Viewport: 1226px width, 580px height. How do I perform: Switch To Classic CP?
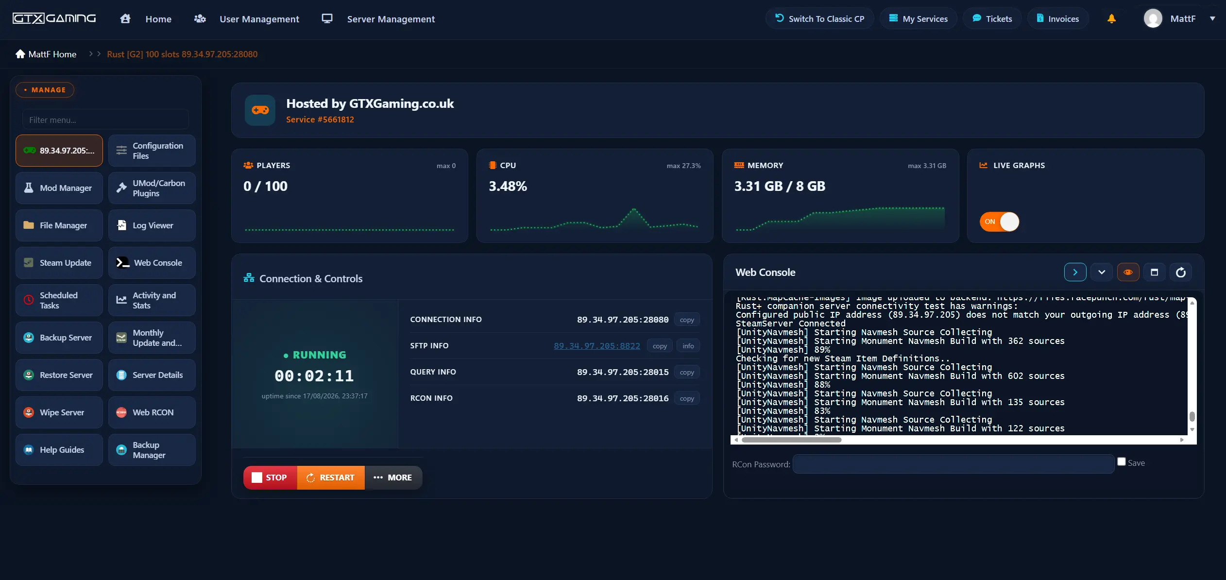pyautogui.click(x=819, y=18)
